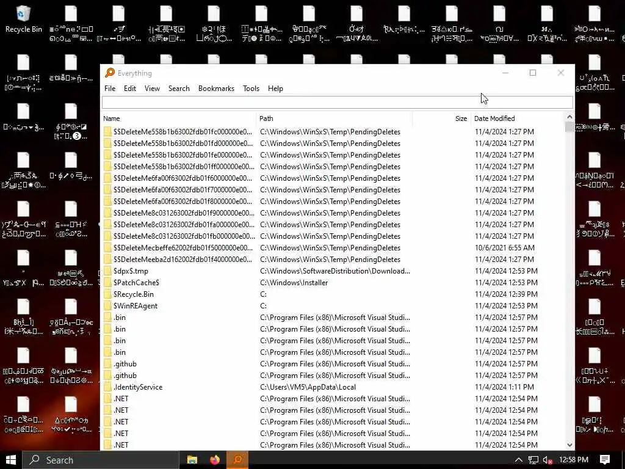Click the muted volume tray icon
This screenshot has width=625, height=469.
pyautogui.click(x=547, y=460)
